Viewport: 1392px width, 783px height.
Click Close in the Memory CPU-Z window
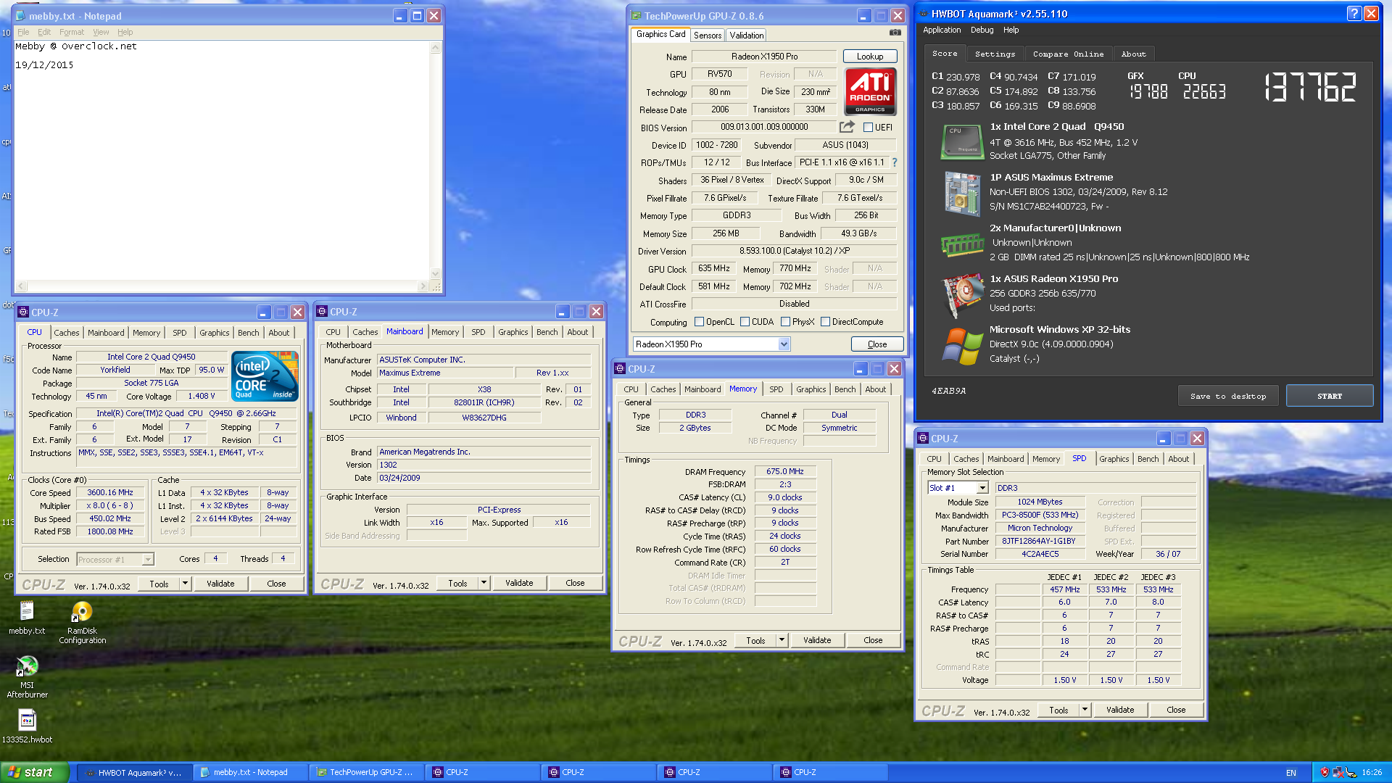point(873,640)
